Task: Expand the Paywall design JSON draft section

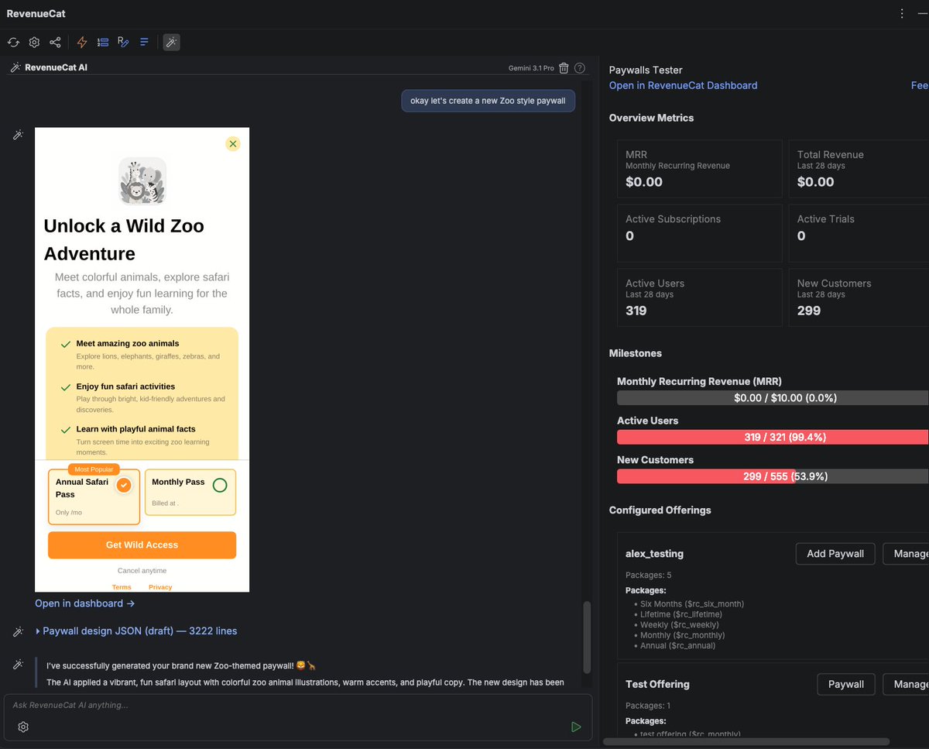Action: coord(137,631)
